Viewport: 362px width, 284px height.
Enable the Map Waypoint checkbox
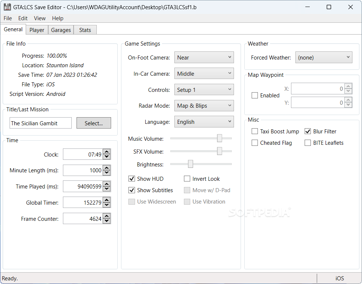pyautogui.click(x=255, y=96)
